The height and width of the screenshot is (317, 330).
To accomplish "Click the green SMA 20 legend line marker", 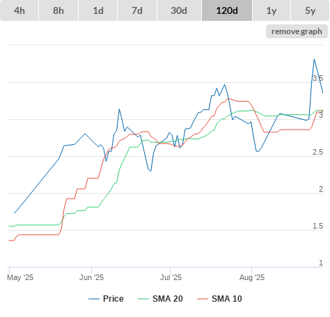I will 143,299.
